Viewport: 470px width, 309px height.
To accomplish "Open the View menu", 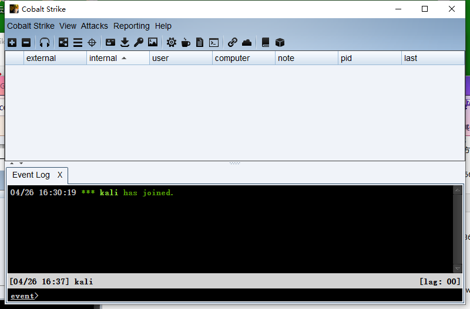I will tap(68, 26).
